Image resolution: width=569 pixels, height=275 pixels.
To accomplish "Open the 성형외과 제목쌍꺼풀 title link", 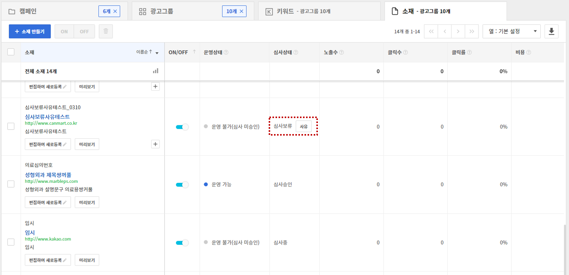I will pos(48,175).
